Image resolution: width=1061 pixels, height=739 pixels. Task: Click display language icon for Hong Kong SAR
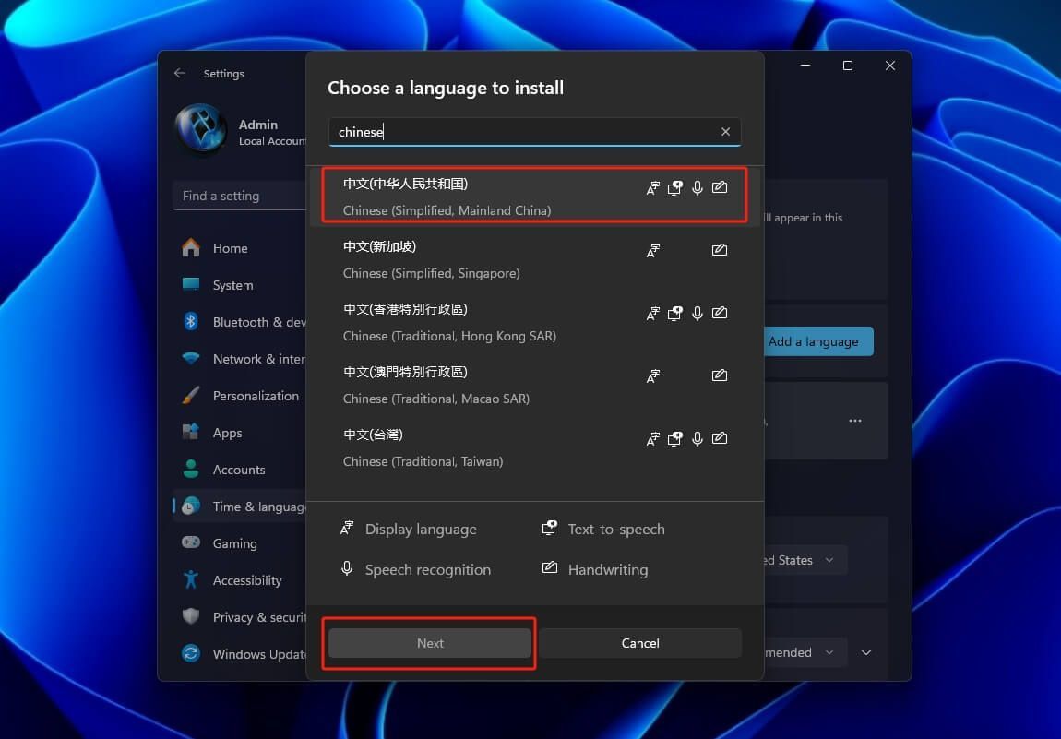pos(653,314)
